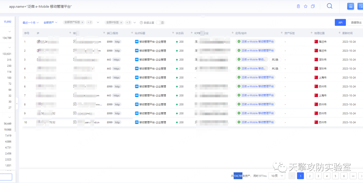Click the blue M site icon in row 2

click(x=136, y=51)
